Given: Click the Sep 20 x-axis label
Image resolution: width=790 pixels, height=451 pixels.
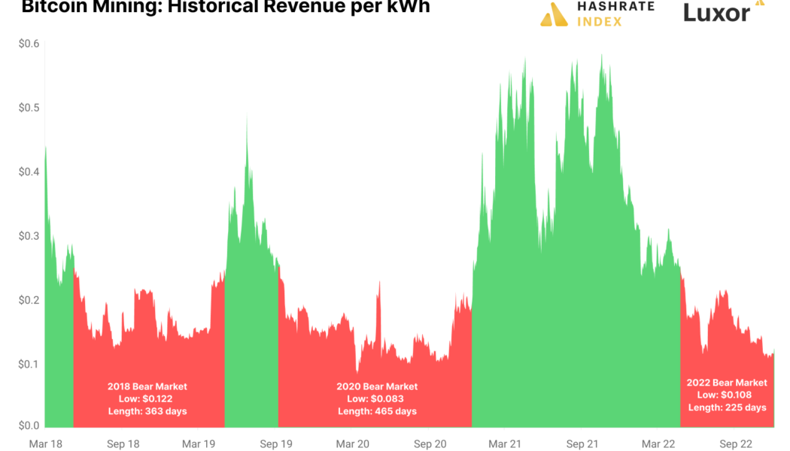Looking at the screenshot, I should coord(430,444).
